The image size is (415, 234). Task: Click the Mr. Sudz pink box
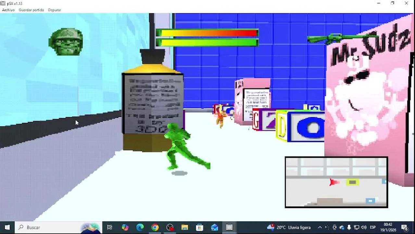(x=369, y=101)
